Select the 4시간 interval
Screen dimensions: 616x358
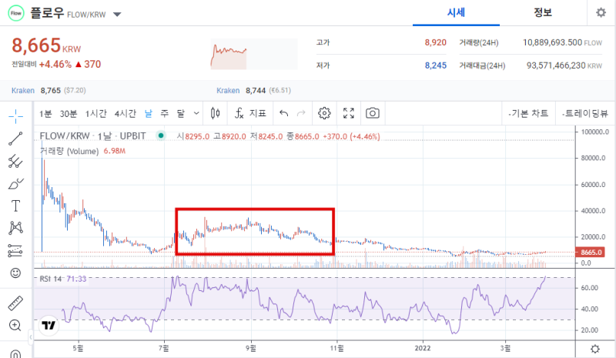click(x=125, y=114)
